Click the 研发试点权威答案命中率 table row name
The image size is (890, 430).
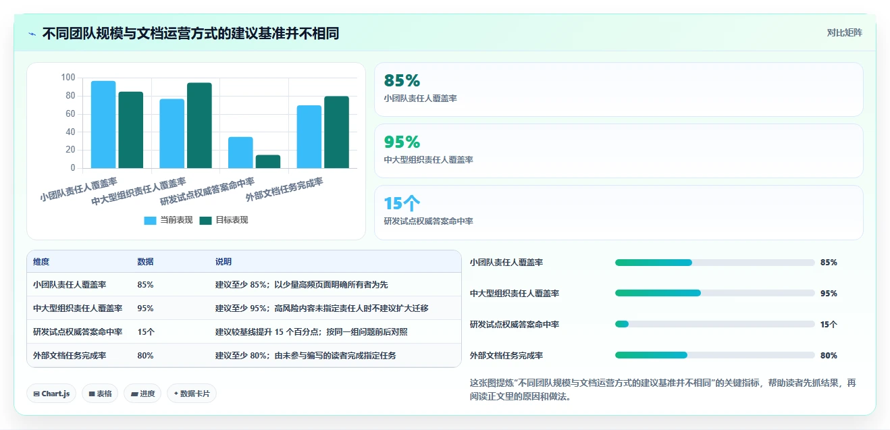tap(78, 332)
